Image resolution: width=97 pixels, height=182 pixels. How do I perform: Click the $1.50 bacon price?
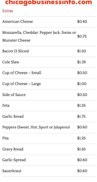coord(82,51)
